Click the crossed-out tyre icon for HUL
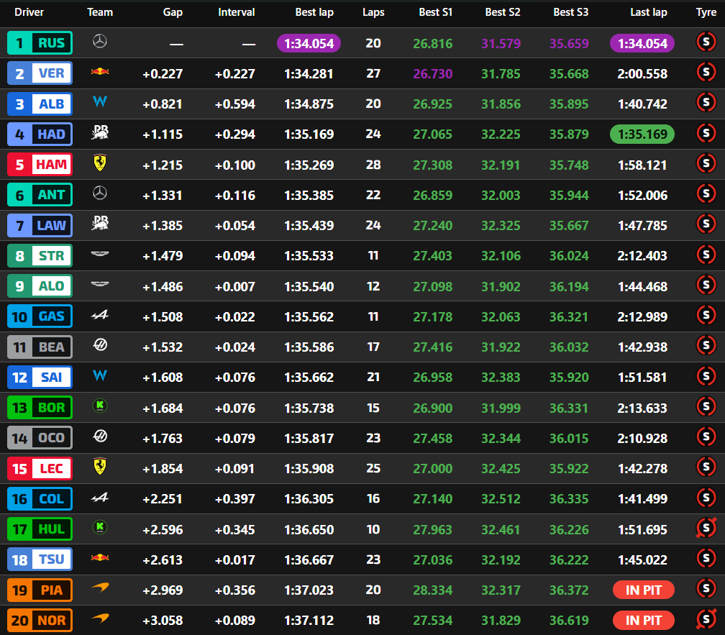725x635 pixels. coord(706,529)
